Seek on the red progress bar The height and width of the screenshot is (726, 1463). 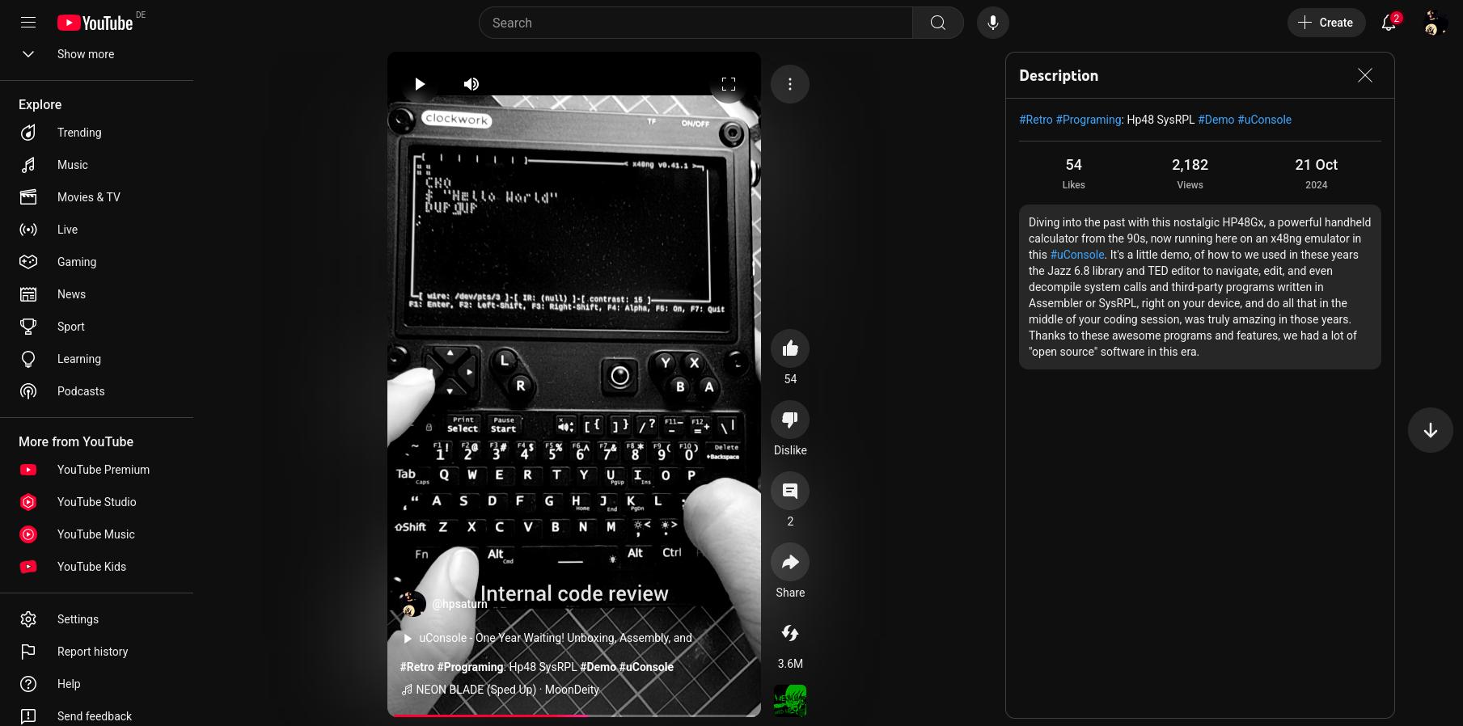coord(574,715)
